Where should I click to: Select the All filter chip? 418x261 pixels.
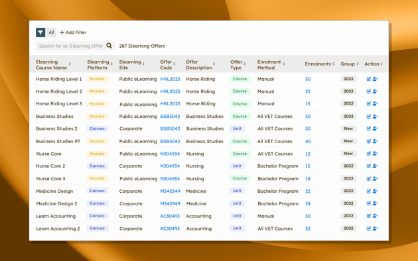tap(51, 32)
